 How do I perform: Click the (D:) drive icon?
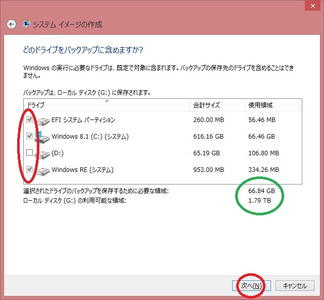(x=42, y=155)
